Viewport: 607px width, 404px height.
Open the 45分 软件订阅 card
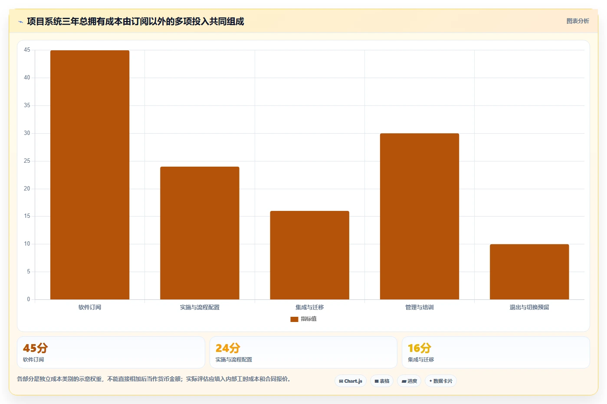[x=111, y=352]
